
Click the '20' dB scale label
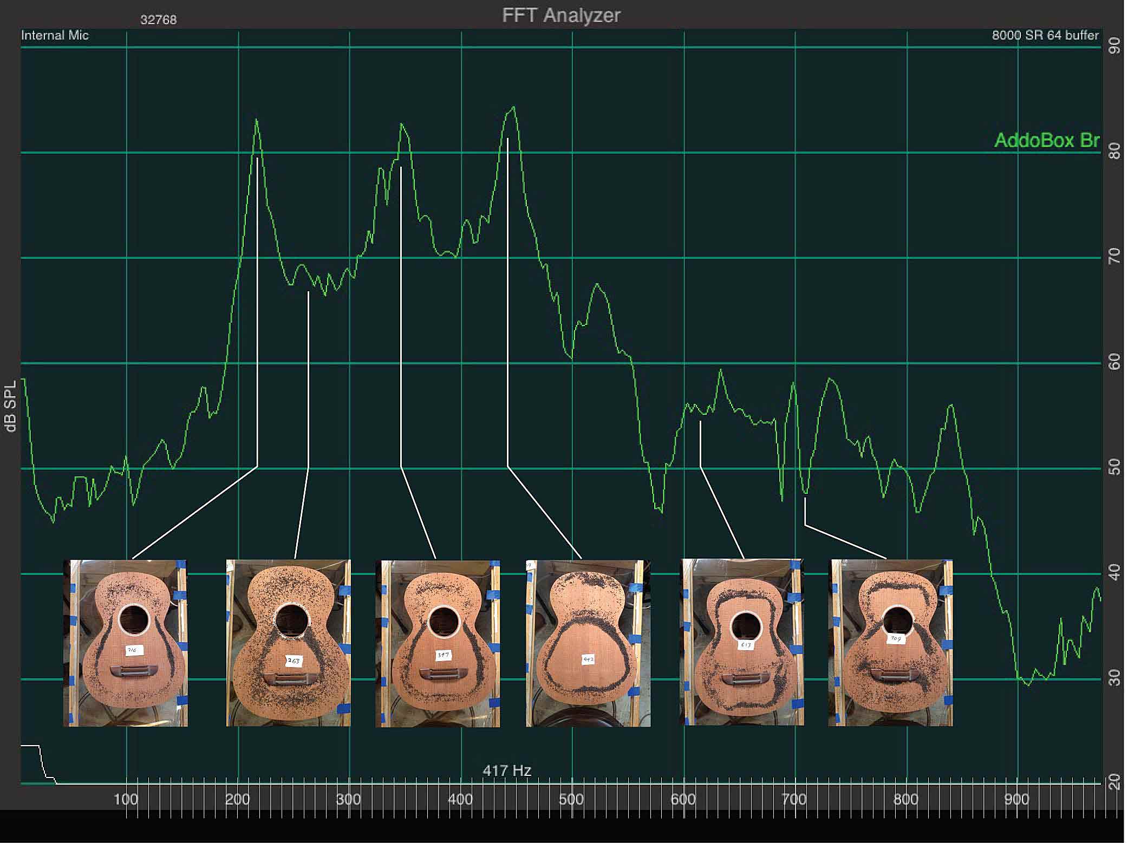click(x=1114, y=781)
